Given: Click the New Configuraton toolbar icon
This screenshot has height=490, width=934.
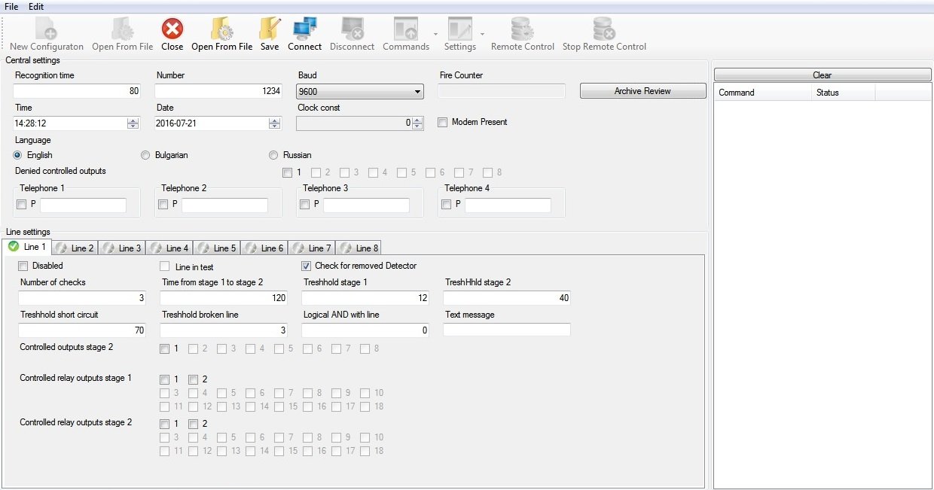Looking at the screenshot, I should (46, 29).
